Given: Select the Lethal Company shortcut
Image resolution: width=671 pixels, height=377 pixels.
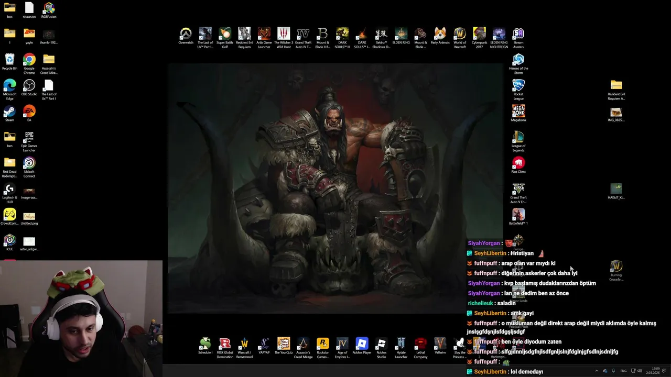Looking at the screenshot, I should click(x=420, y=348).
